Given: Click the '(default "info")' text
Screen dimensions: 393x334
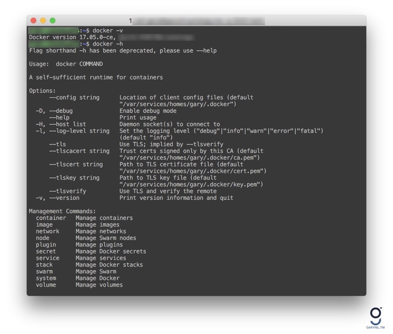Looking at the screenshot, I should (x=146, y=138).
